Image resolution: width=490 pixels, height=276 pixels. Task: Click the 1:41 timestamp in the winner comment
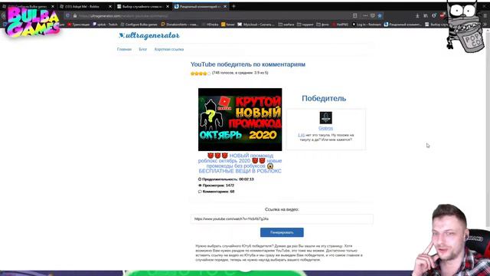coord(301,135)
